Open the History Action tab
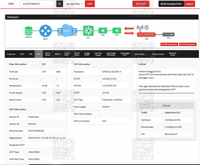The width and height of the screenshot is (200, 165). tap(158, 54)
